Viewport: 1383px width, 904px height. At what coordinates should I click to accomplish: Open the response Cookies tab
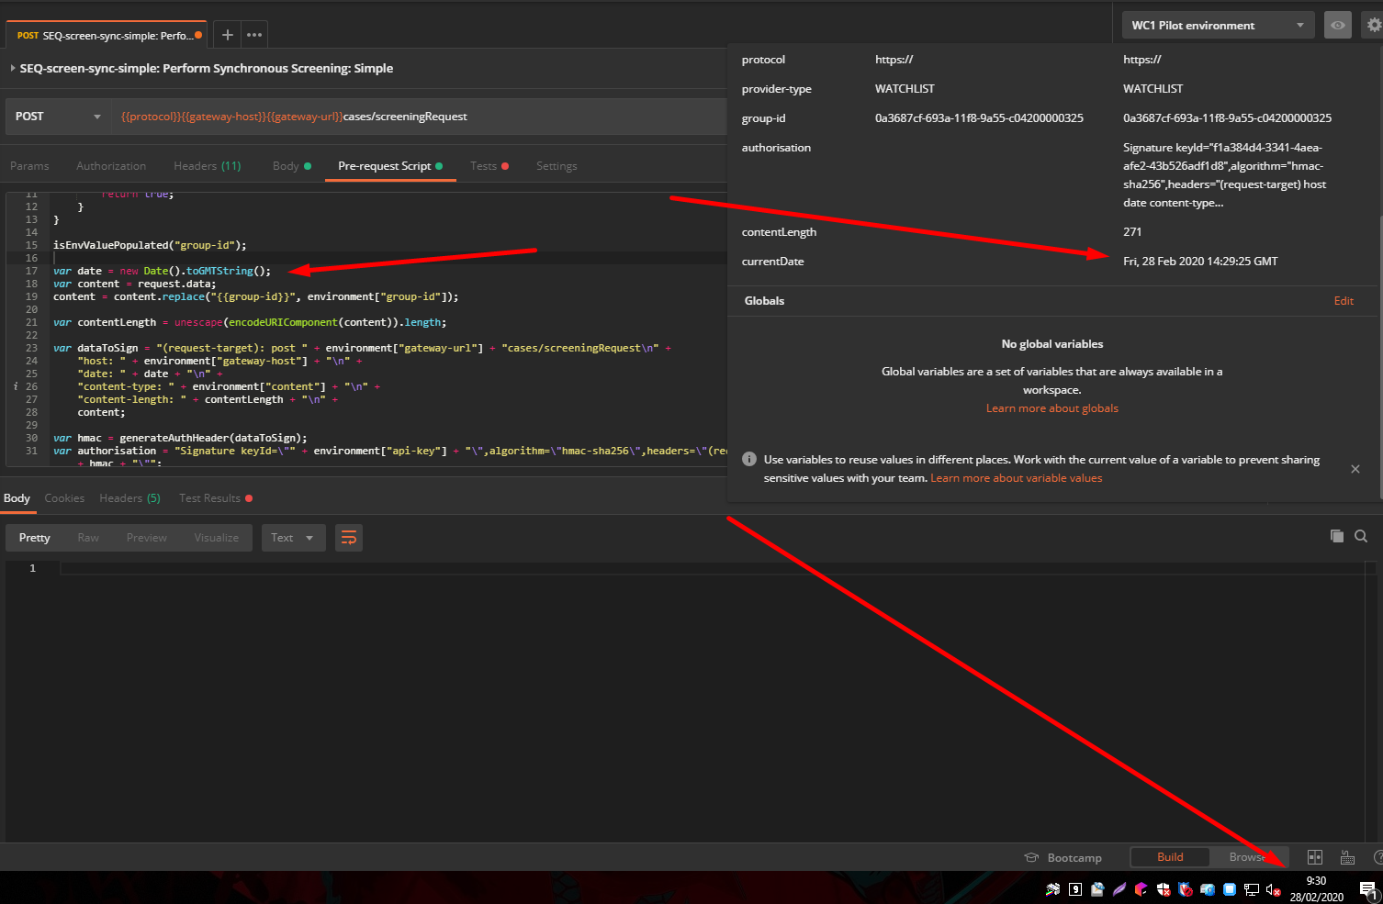64,498
